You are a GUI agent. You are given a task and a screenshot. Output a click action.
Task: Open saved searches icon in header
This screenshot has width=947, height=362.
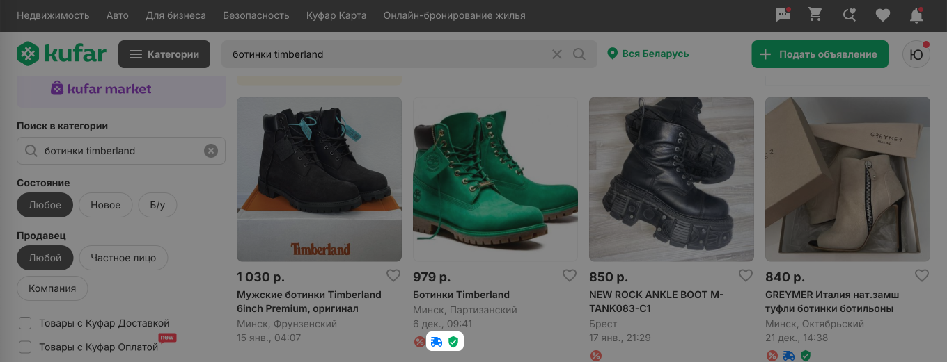[849, 15]
